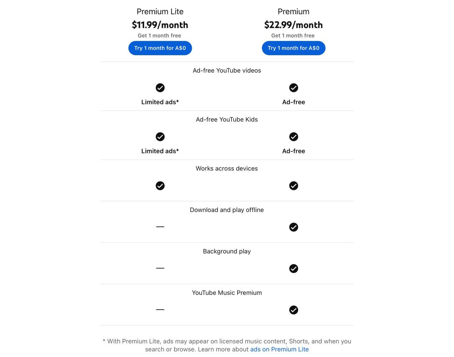Click the Ad-free YouTube Kids row label
Screen dimensions: 454x357
coord(227,119)
